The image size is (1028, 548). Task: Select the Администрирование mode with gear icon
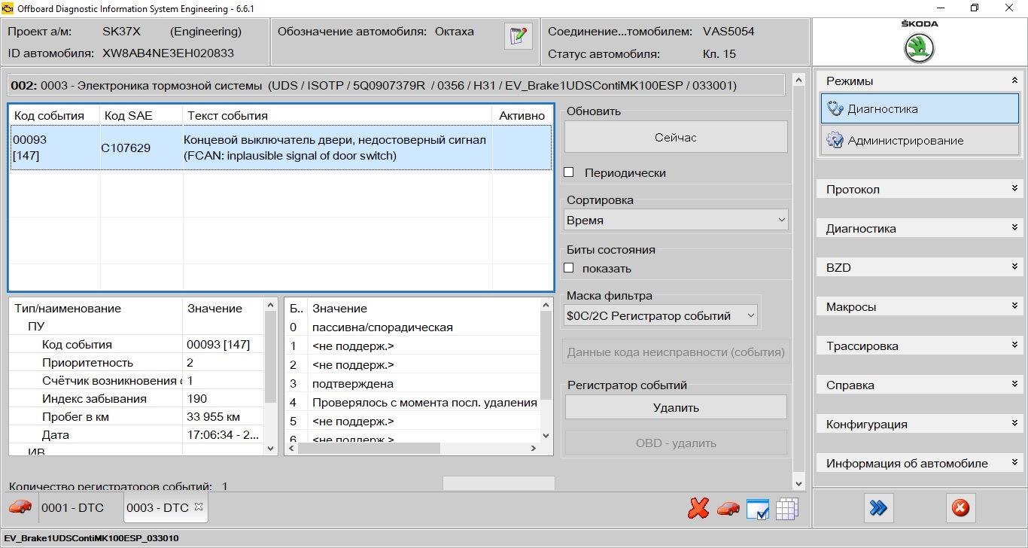point(920,141)
